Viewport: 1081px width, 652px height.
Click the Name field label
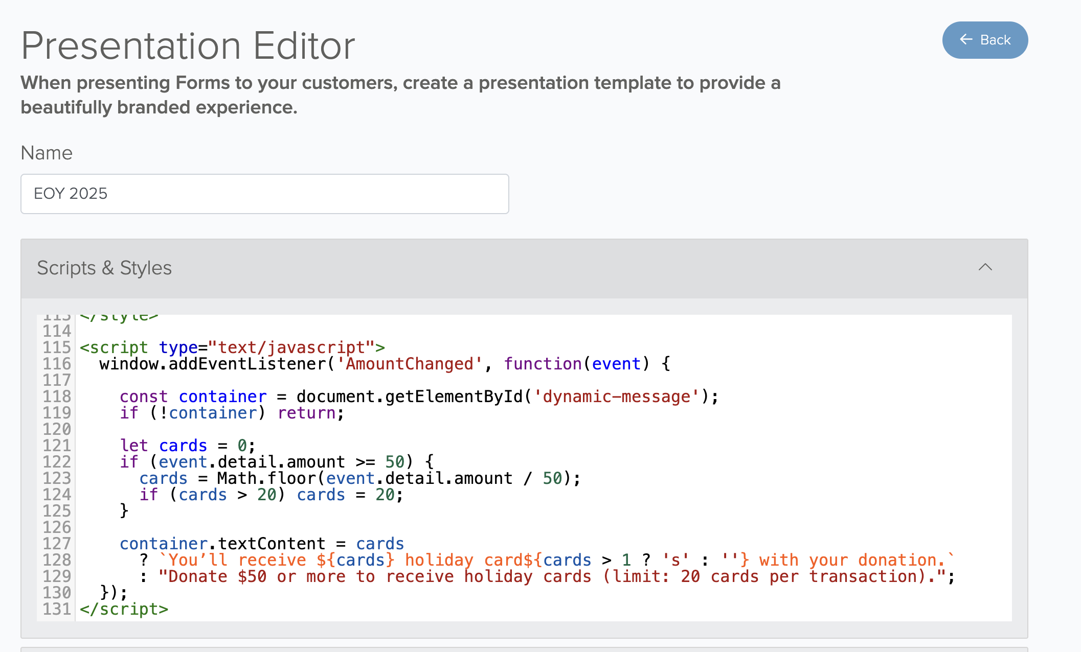(x=47, y=153)
